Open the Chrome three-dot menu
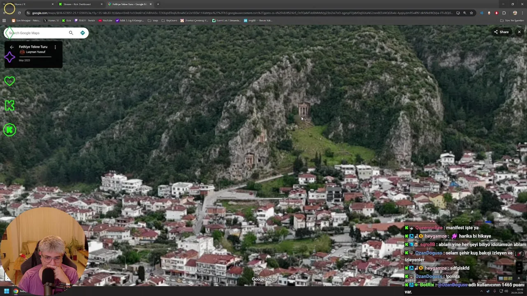527x296 pixels. click(522, 13)
